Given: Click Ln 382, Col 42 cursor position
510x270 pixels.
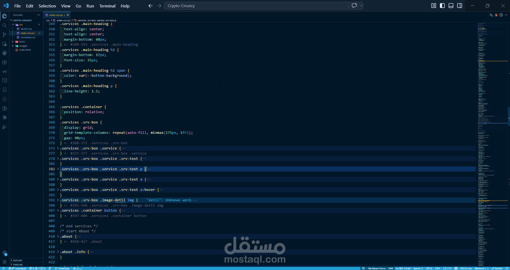Looking at the screenshot, I should point(403,268).
